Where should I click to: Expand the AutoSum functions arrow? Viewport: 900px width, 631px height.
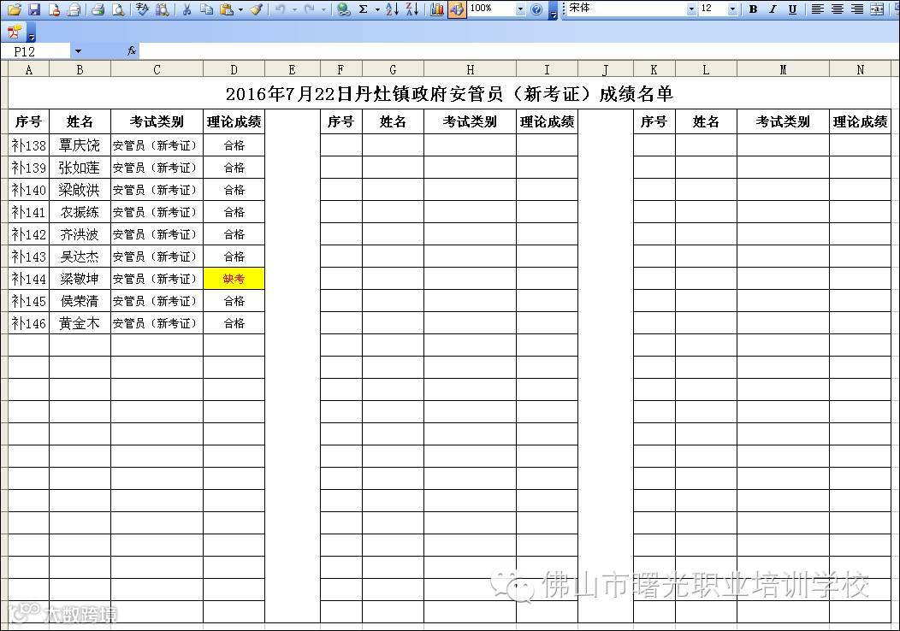click(x=377, y=9)
